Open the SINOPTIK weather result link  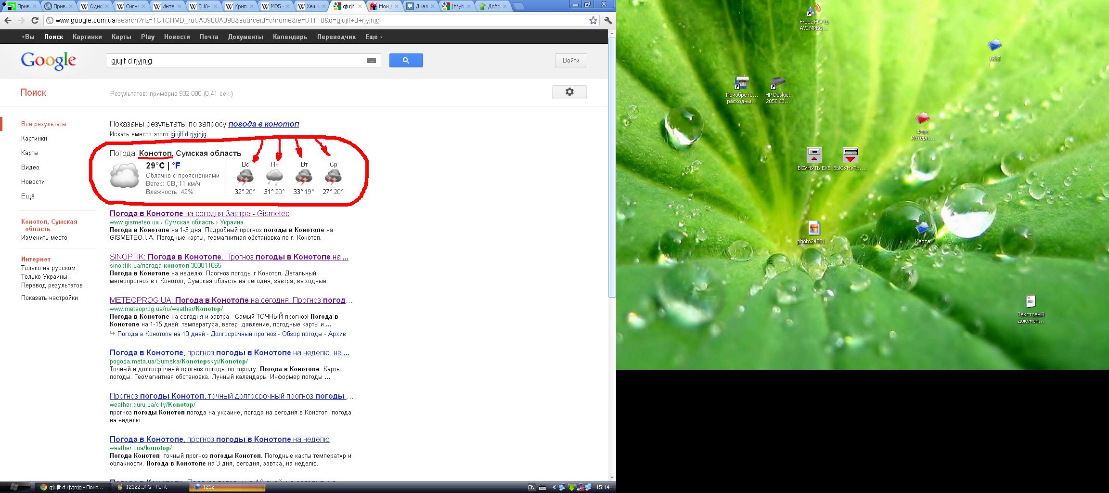[x=229, y=257]
